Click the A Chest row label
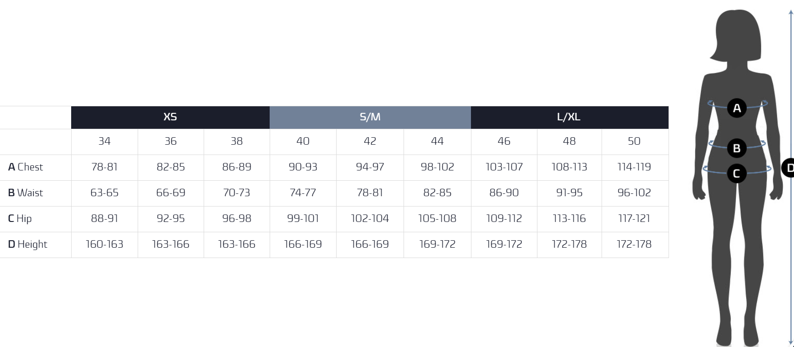This screenshot has height=347, width=794. 26,167
